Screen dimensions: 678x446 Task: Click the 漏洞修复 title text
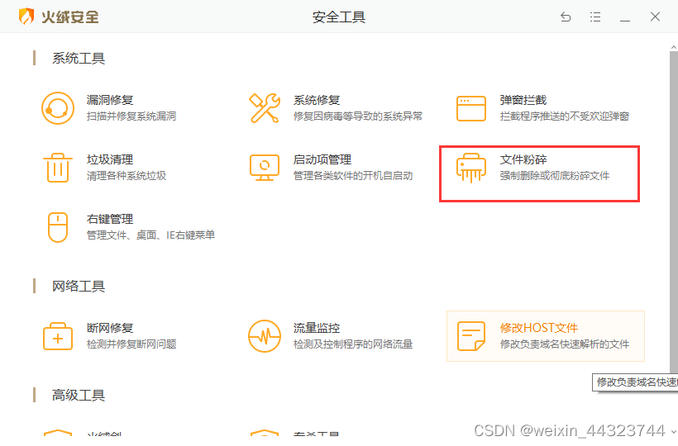110,100
